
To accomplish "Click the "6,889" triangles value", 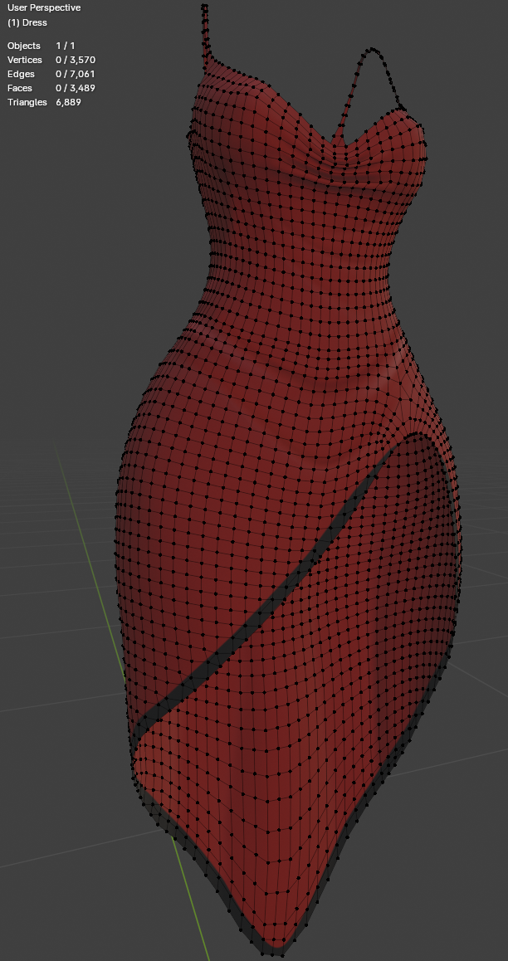I will click(x=68, y=102).
